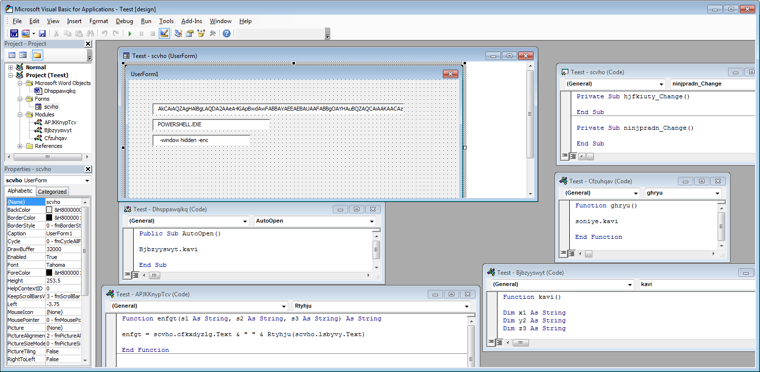Close the Properties panel with its X button
This screenshot has height=372, width=760.
[x=88, y=169]
